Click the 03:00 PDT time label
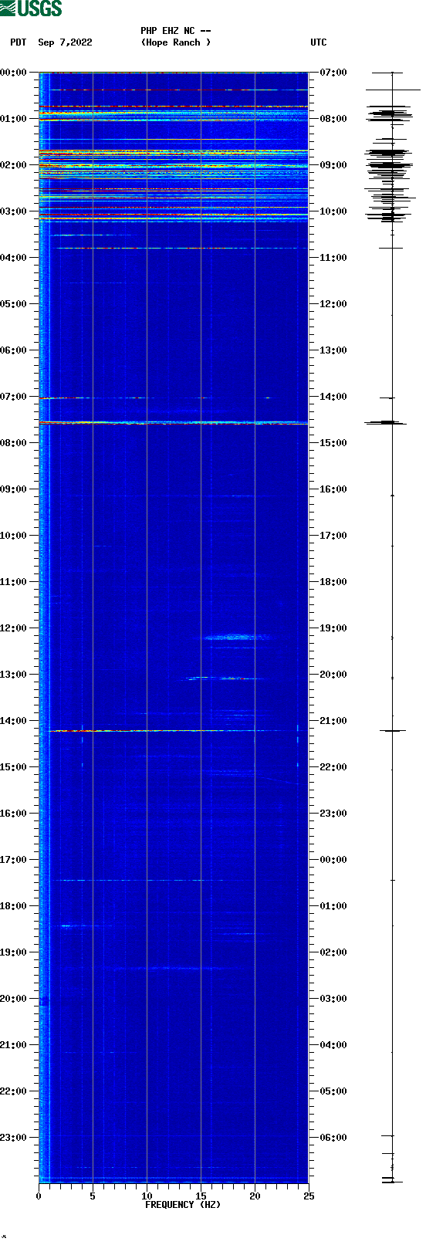This screenshot has height=1245, width=426. tap(13, 211)
